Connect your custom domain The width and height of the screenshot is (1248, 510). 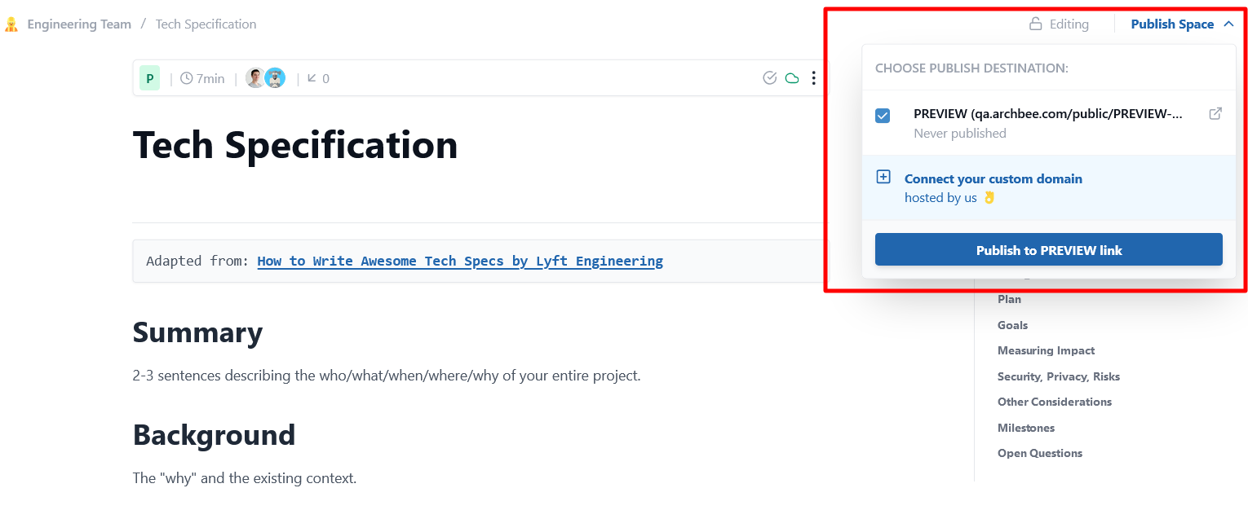coord(994,178)
